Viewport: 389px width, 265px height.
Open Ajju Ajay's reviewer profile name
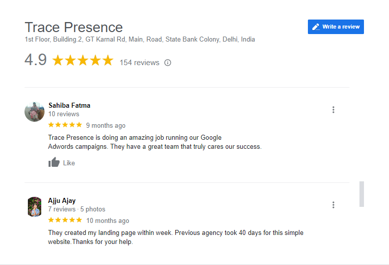pos(62,200)
